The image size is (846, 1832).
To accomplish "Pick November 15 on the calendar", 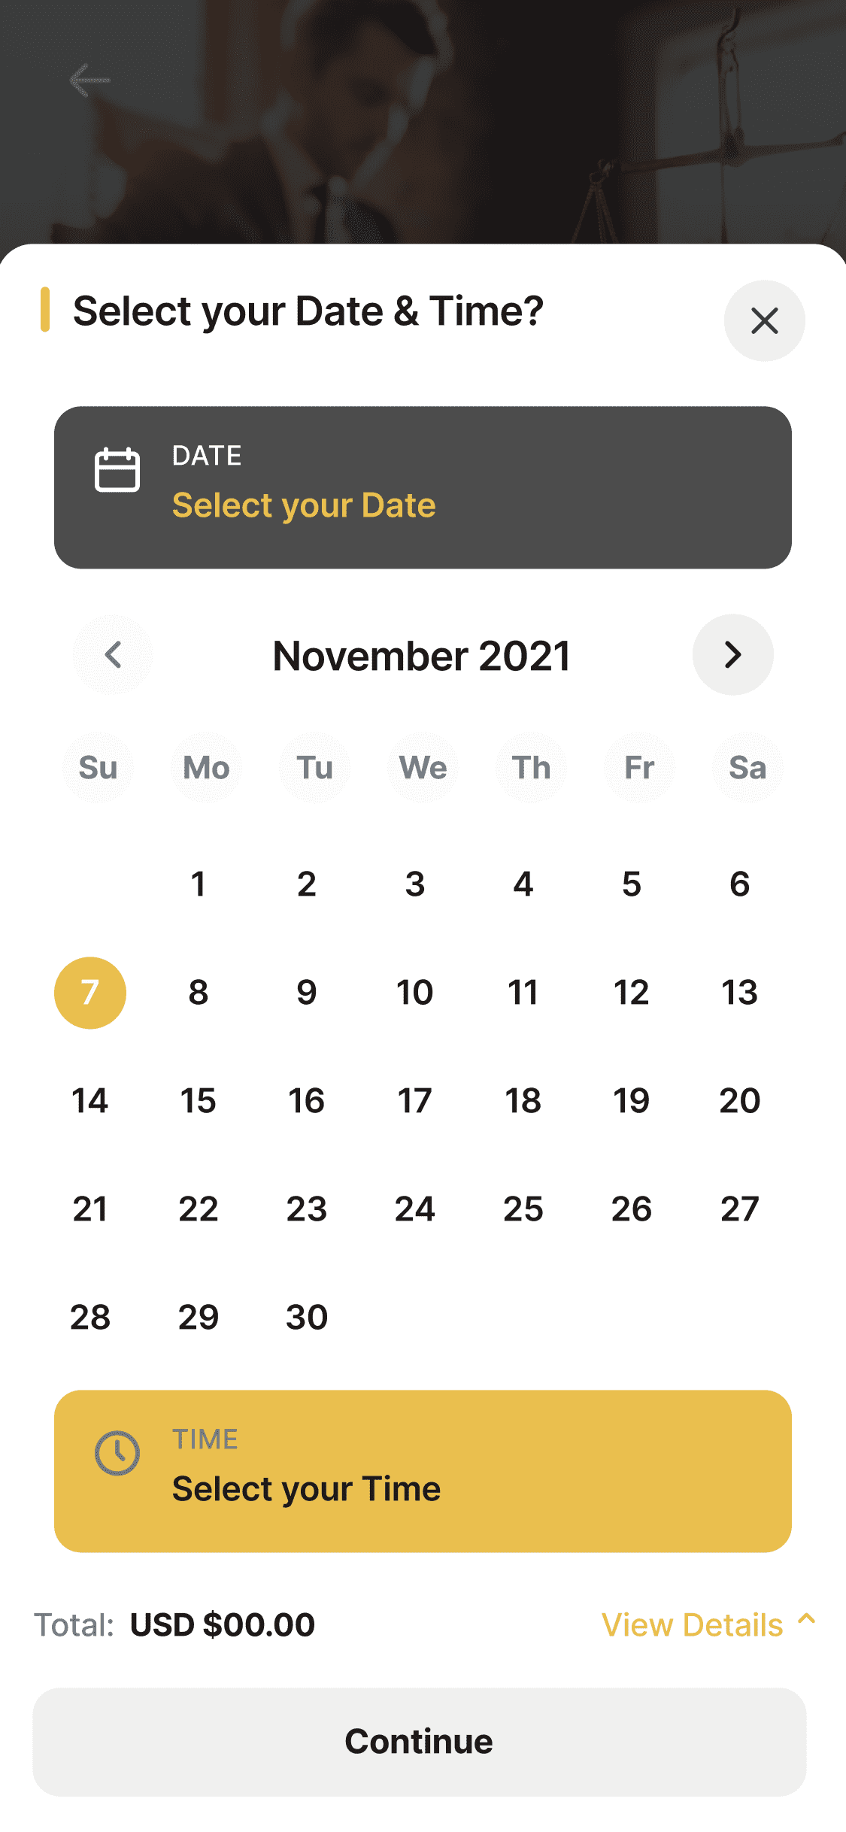I will pos(199,1101).
